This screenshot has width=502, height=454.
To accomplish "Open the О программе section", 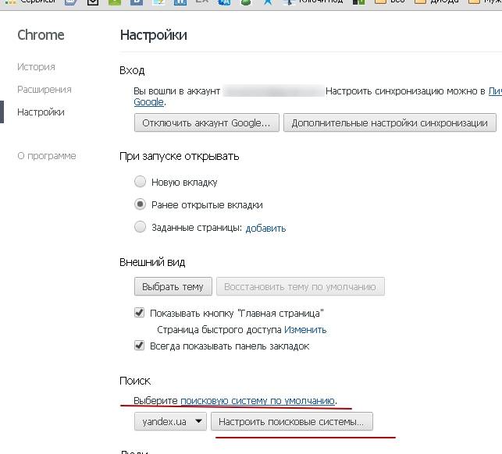I will (47, 156).
